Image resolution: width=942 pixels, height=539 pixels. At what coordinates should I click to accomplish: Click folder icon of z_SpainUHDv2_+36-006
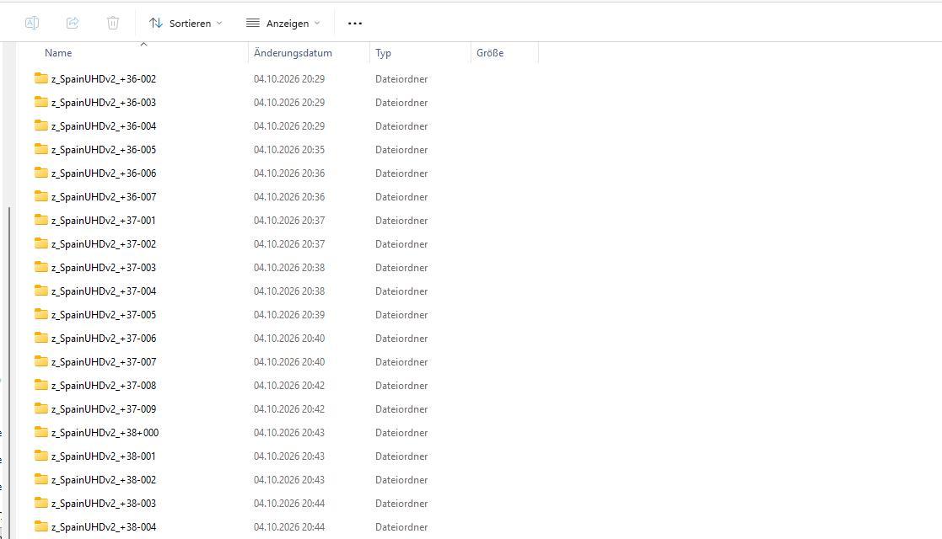point(40,173)
